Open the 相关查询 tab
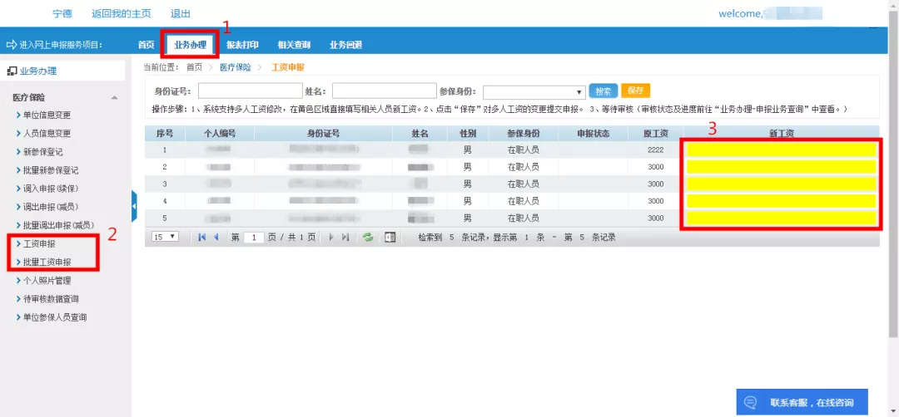The width and height of the screenshot is (899, 417). 294,45
